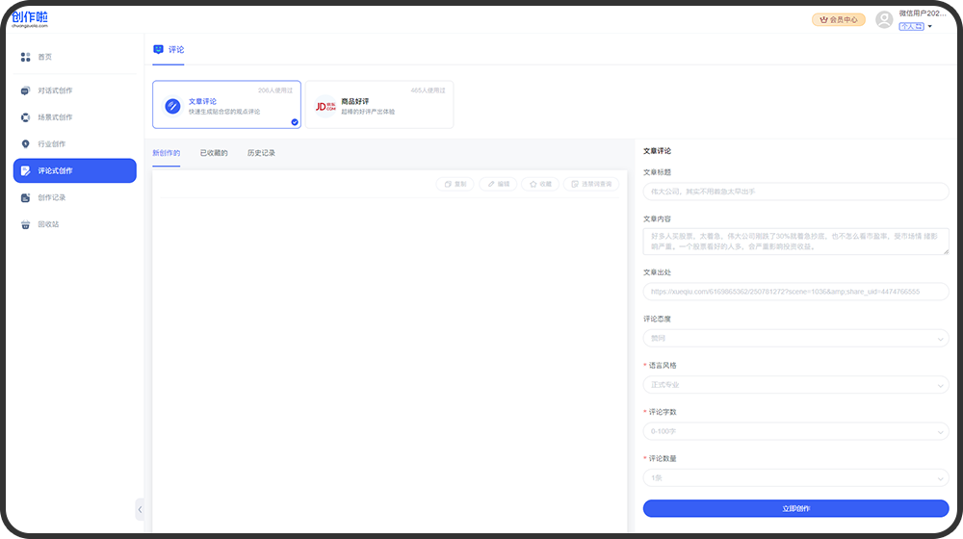Switch to the 已收藏的 tab
The height and width of the screenshot is (539, 963).
[x=214, y=153]
